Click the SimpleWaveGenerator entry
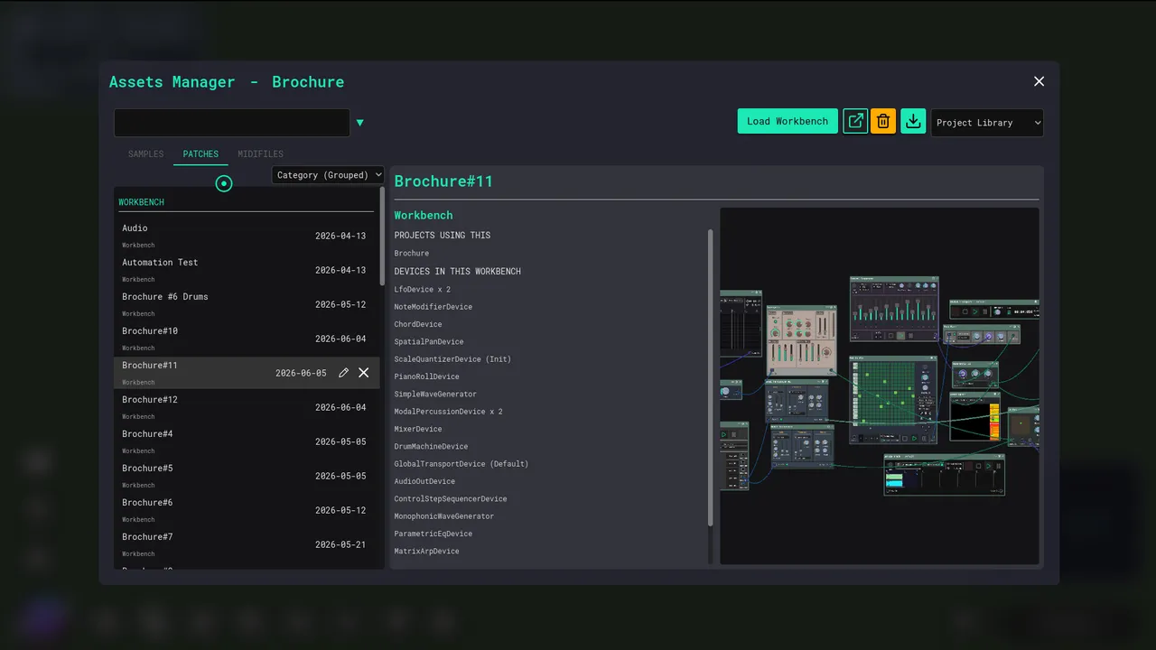This screenshot has width=1156, height=650. (435, 395)
